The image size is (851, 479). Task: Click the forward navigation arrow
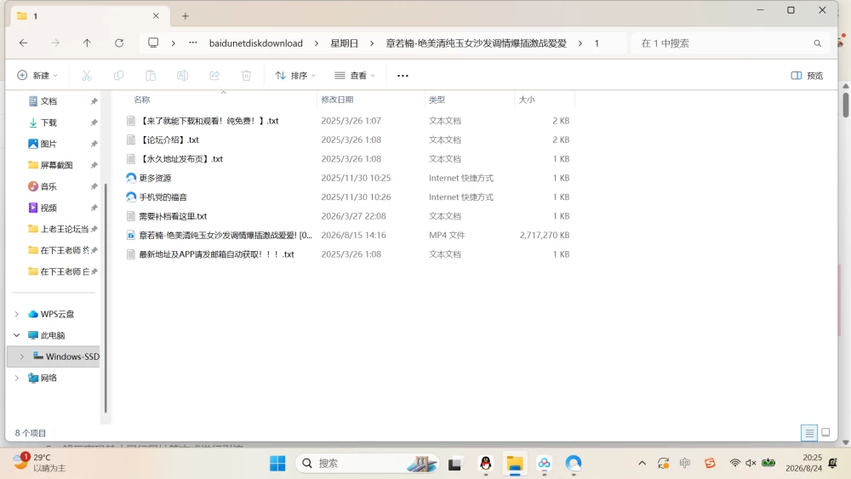[x=54, y=43]
